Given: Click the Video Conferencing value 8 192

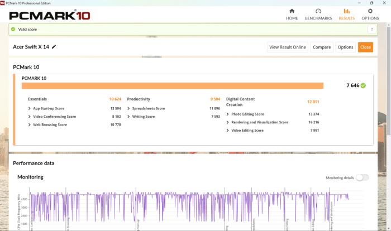Looking at the screenshot, I should [x=116, y=117].
